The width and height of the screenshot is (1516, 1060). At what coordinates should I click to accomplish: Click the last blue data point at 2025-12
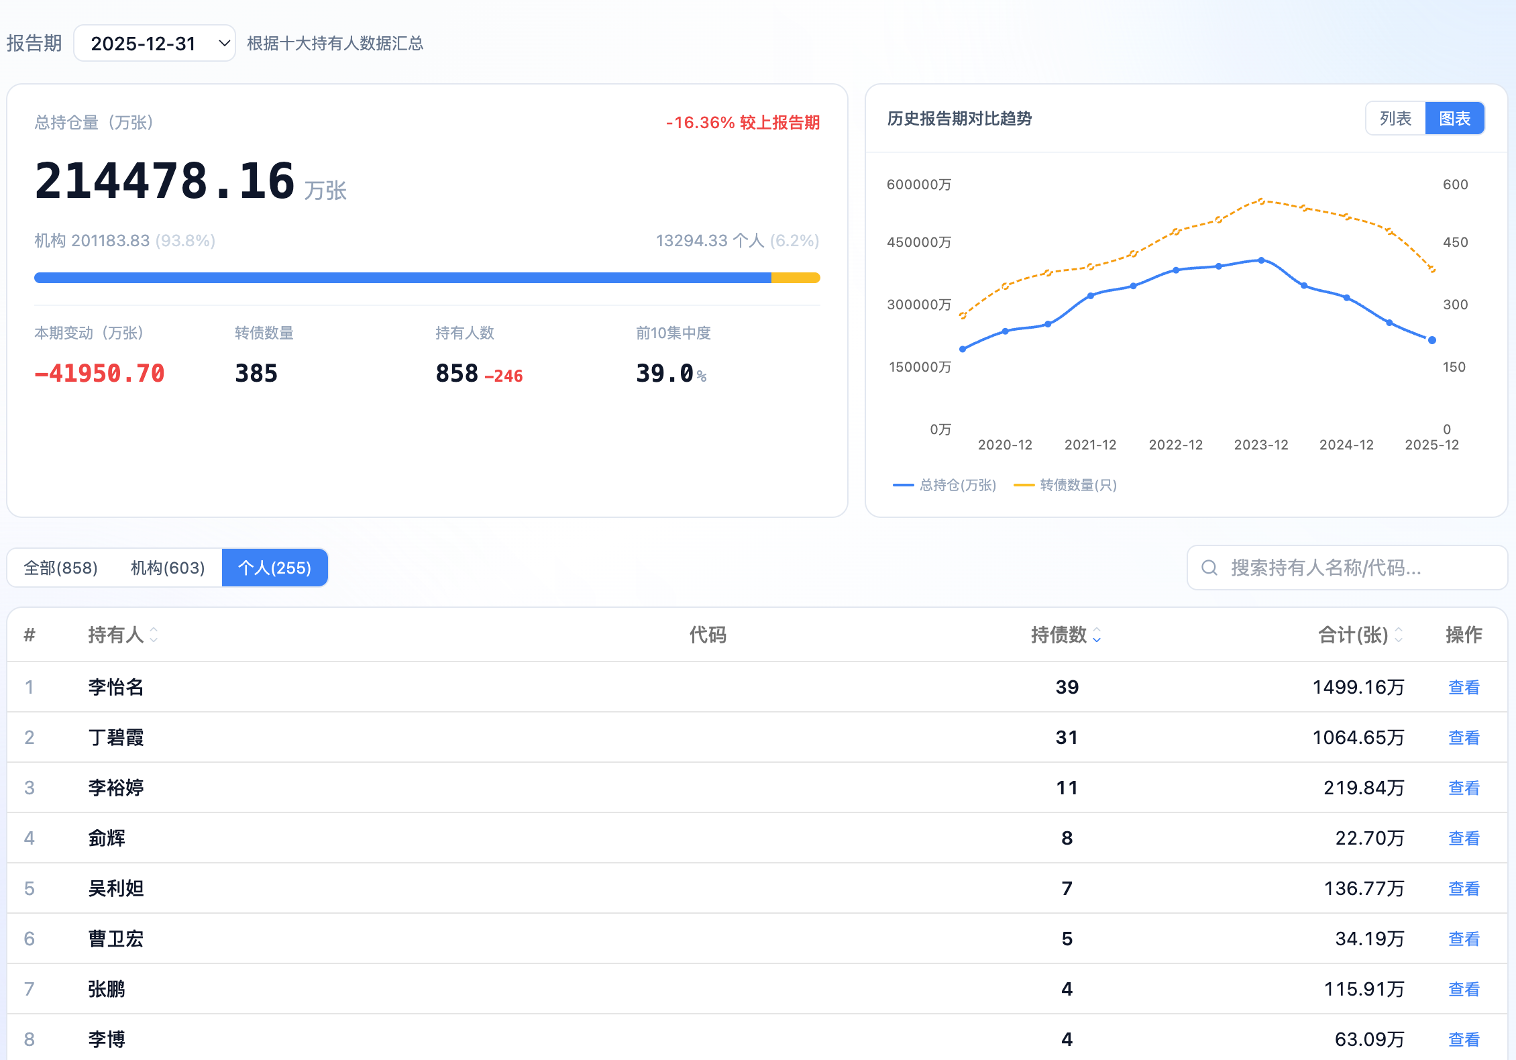click(x=1432, y=340)
